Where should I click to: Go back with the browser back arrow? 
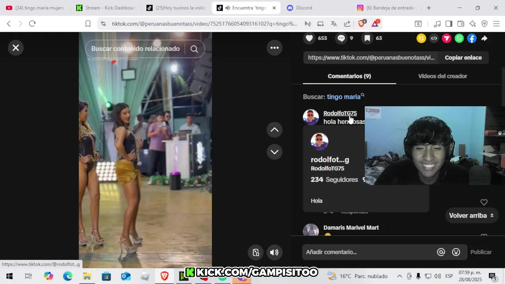click(x=9, y=24)
